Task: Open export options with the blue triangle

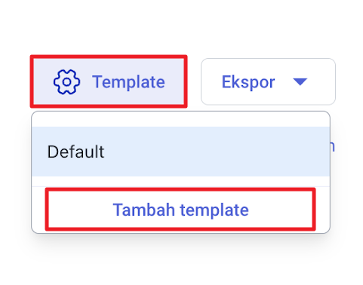Action: [300, 82]
